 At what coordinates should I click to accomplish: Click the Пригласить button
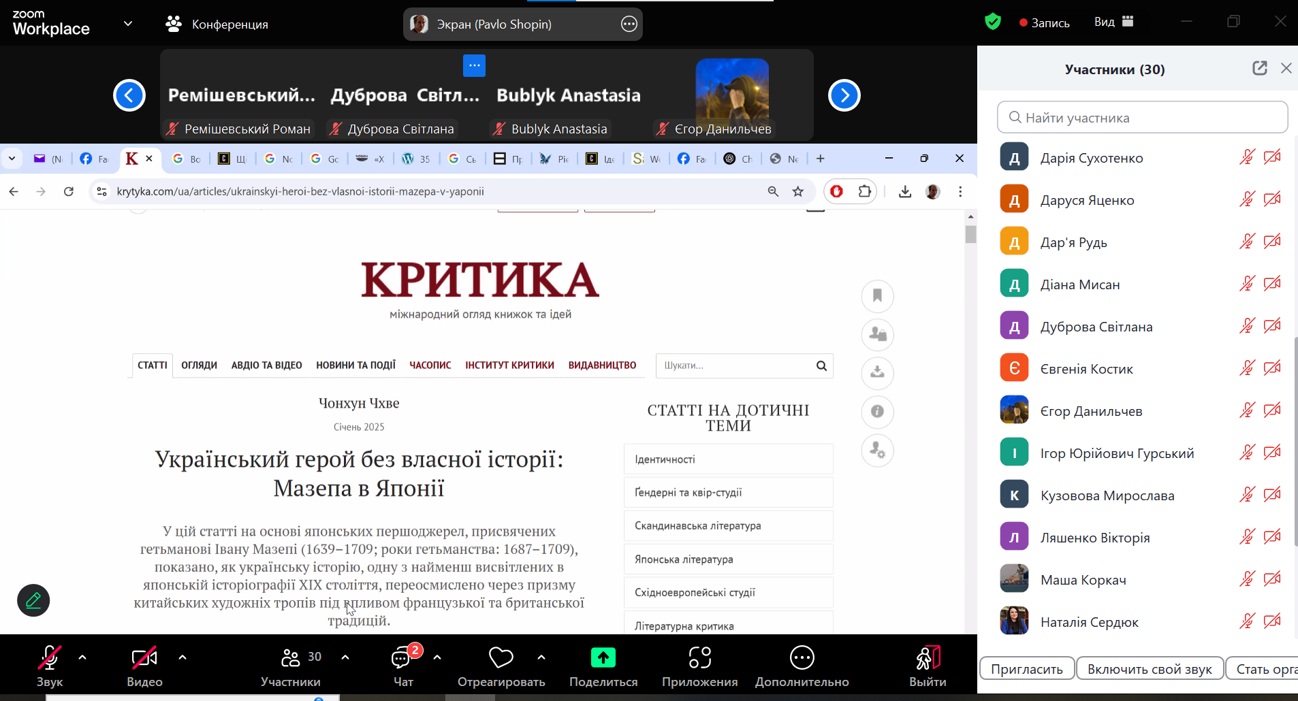[1027, 669]
